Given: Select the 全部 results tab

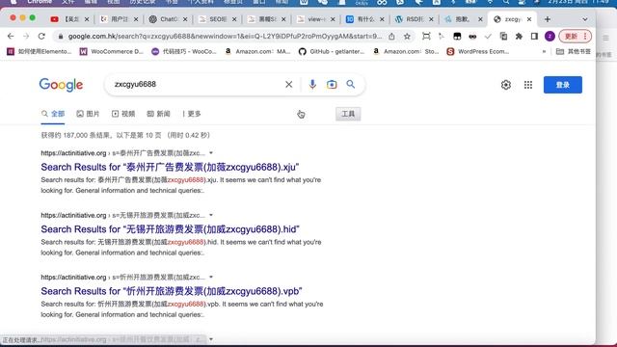Looking at the screenshot, I should (53, 114).
